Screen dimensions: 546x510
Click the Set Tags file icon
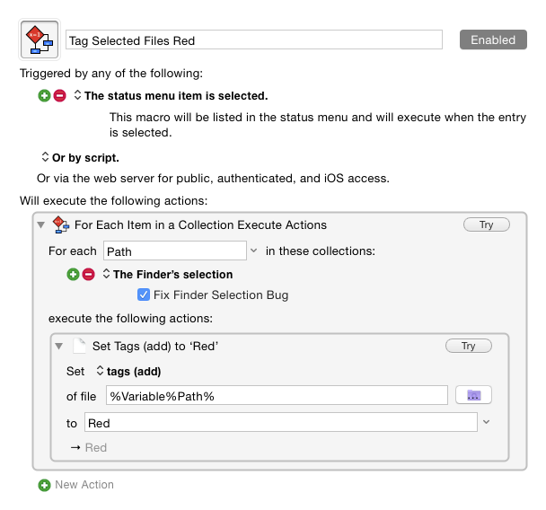pos(80,346)
